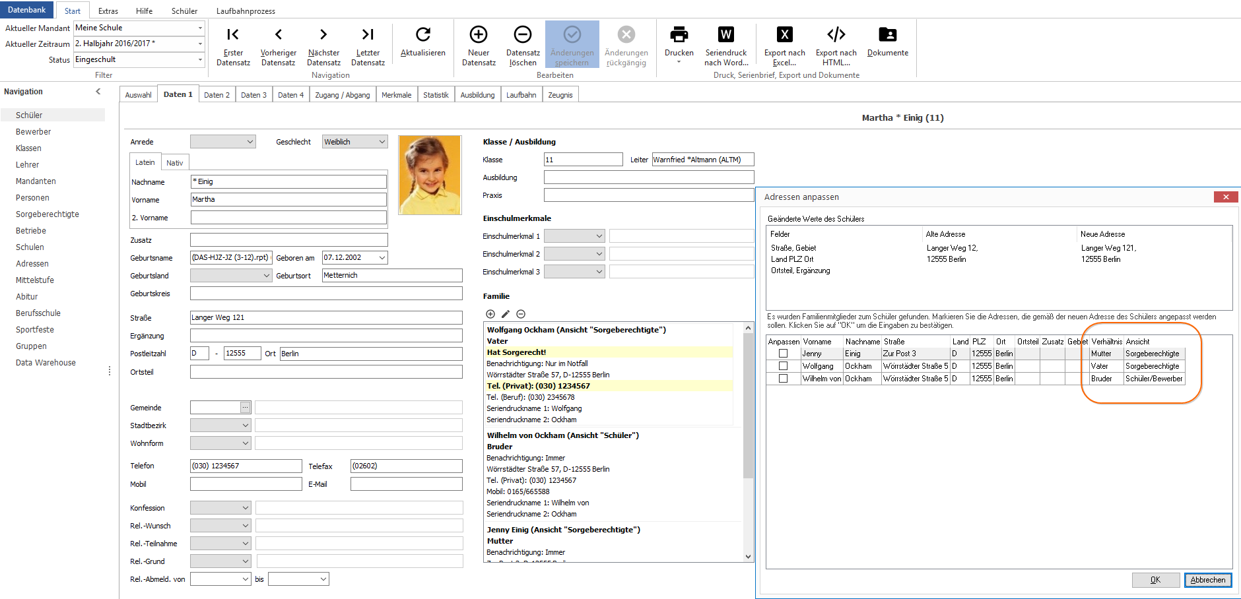The height and width of the screenshot is (599, 1241).
Task: Confirm the dialog with OK button
Action: tap(1156, 580)
